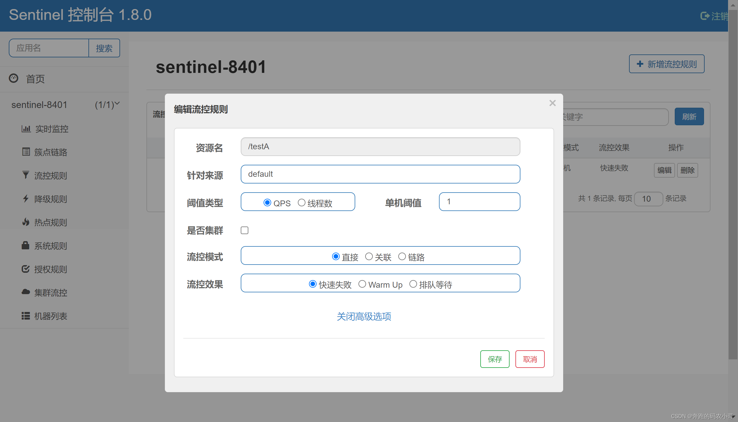Click the bar chart icon for 实时监控

pos(26,129)
